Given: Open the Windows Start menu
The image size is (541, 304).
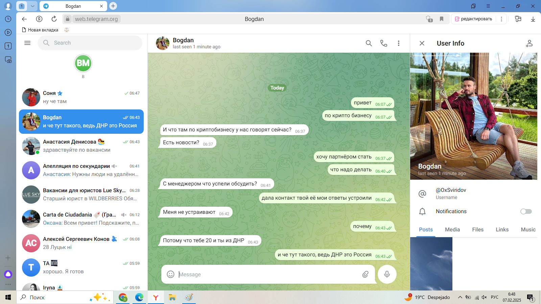Looking at the screenshot, I should (8, 297).
